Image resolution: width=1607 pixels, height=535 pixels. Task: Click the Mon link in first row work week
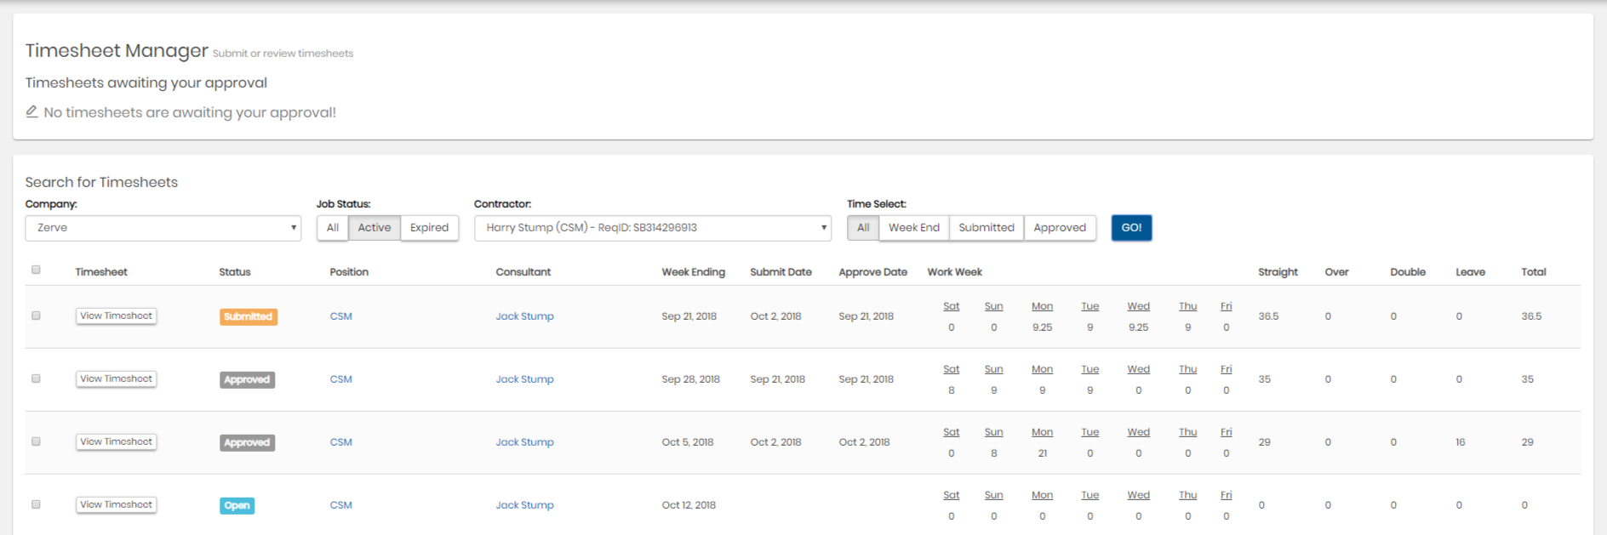point(1042,306)
